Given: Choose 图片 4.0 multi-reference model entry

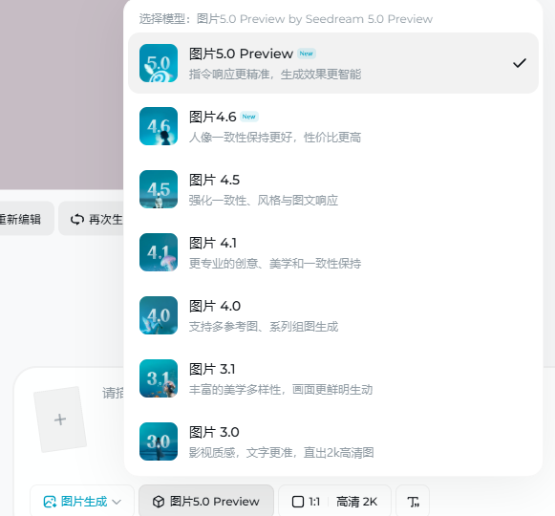Looking at the screenshot, I should click(333, 315).
